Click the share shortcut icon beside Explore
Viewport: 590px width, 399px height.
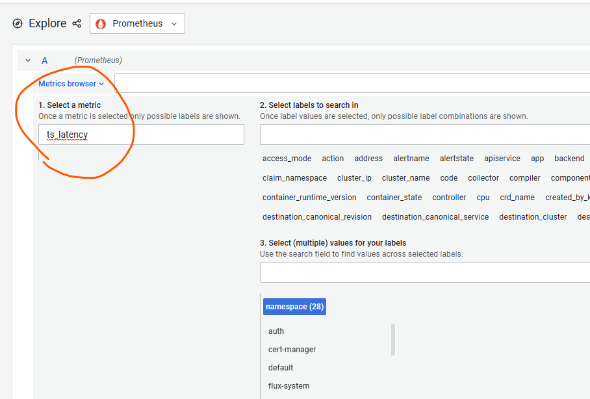click(x=76, y=23)
